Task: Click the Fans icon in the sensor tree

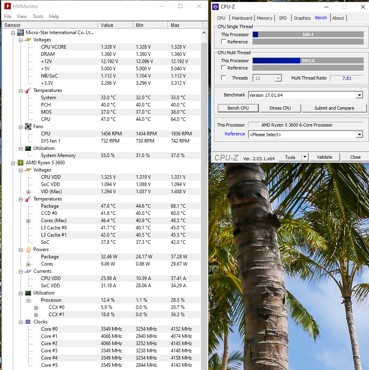Action: pos(28,127)
